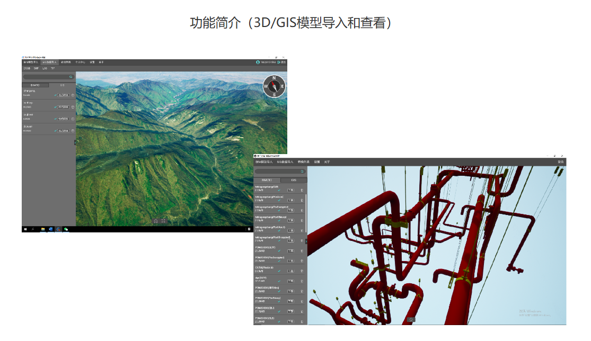Click 登录 login in pipe model window

coord(560,162)
